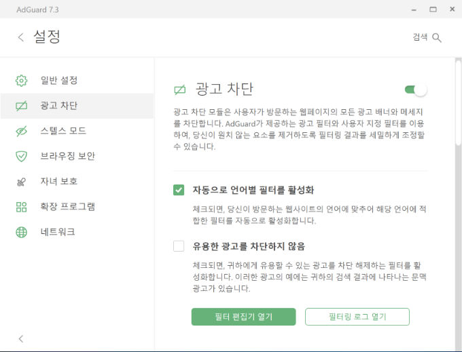Image resolution: width=462 pixels, height=352 pixels.
Task: Click the 자녀 보호 parental control icon
Action: (x=21, y=182)
